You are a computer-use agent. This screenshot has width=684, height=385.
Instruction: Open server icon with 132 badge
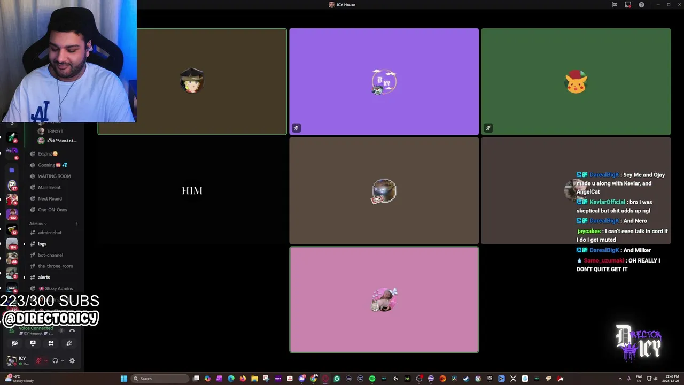(x=12, y=214)
